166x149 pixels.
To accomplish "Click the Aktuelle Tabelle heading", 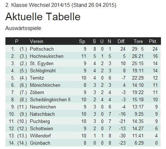I will 43,17.
